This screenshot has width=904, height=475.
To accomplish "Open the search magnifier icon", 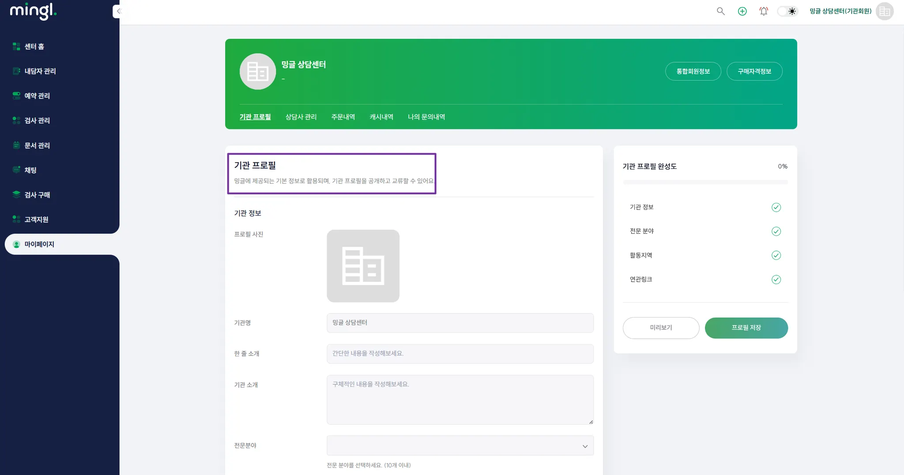I will pos(721,11).
